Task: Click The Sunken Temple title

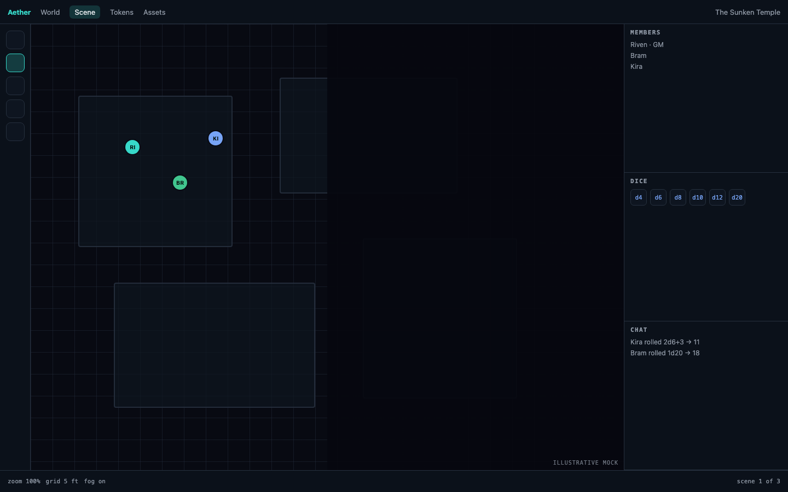Action: point(748,12)
